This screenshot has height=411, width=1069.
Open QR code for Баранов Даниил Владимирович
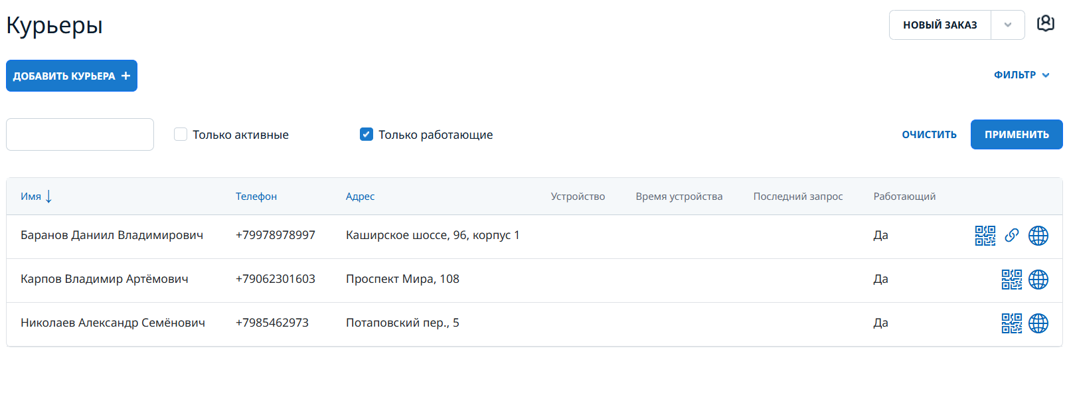click(985, 236)
